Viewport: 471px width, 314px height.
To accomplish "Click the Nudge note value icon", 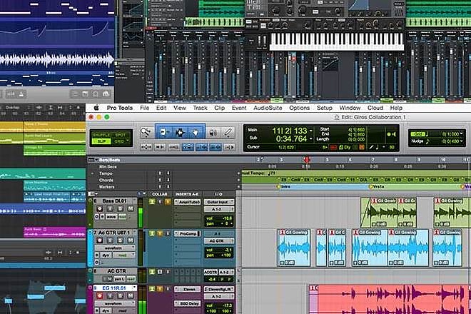I will [427, 141].
